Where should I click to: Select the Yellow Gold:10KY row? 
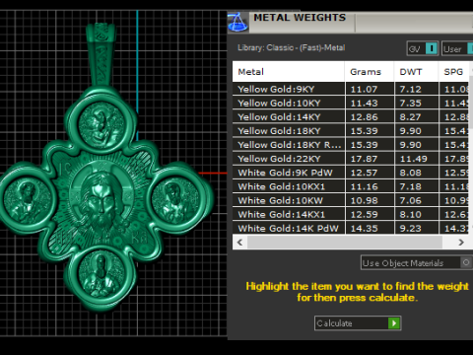click(351, 103)
